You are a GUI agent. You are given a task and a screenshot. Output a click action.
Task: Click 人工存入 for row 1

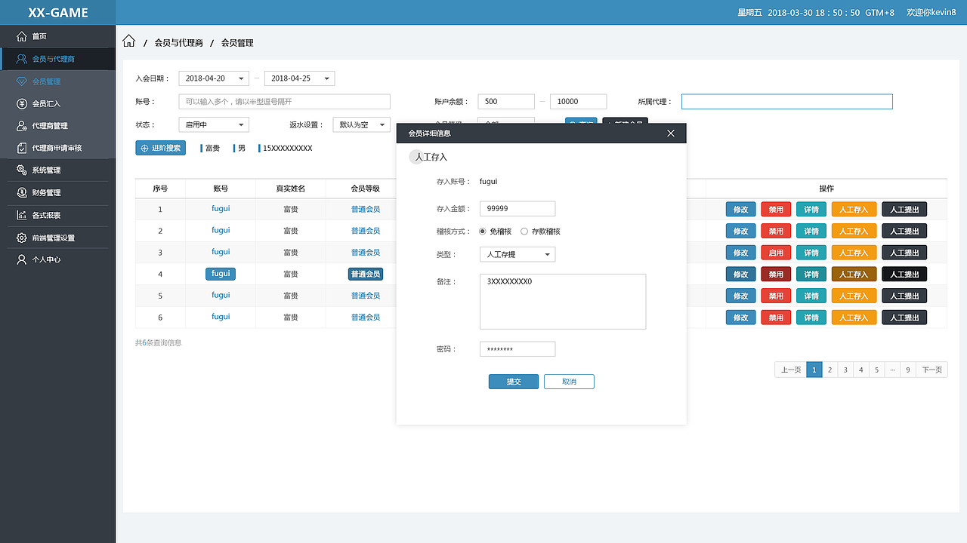854,210
